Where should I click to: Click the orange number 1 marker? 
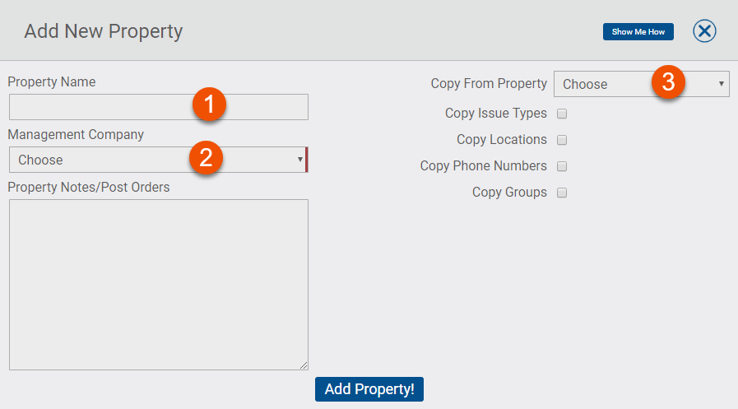pyautogui.click(x=209, y=105)
